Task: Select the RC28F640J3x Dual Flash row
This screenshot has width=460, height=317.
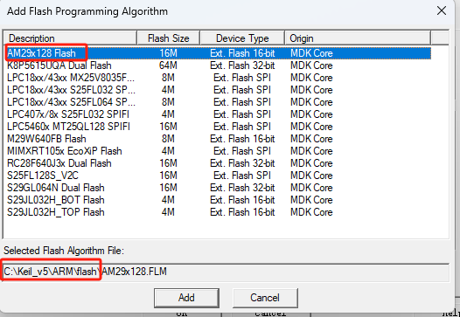Action: click(219, 163)
